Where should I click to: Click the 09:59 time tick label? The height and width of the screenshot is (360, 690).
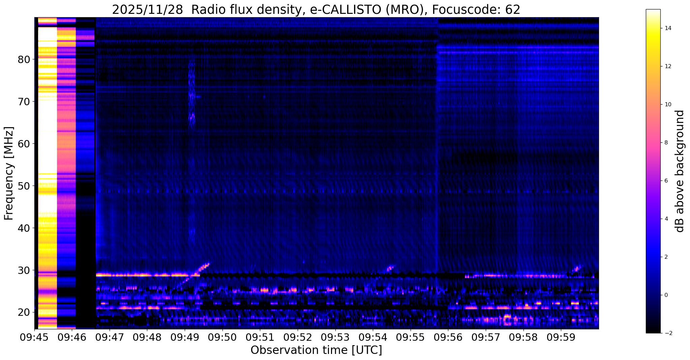(x=561, y=337)
